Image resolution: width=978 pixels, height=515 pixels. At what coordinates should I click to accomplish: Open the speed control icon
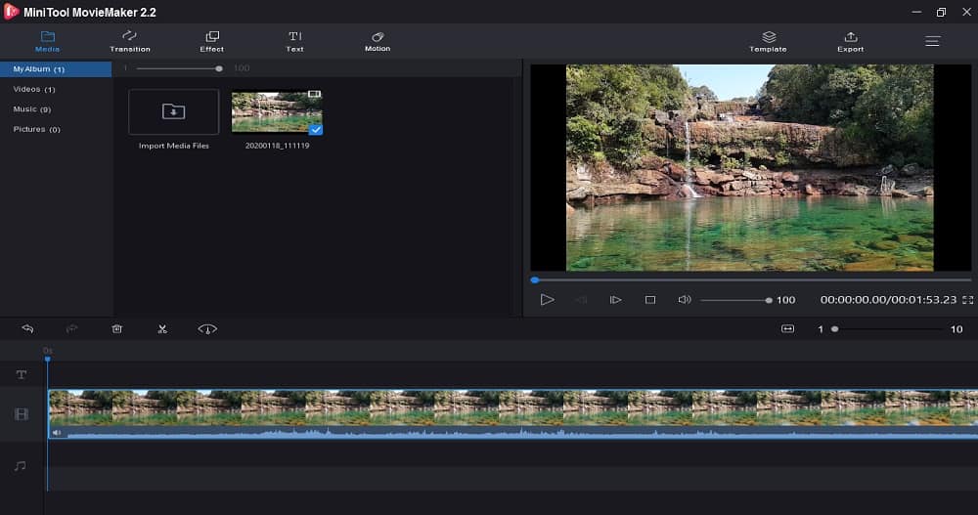[207, 328]
